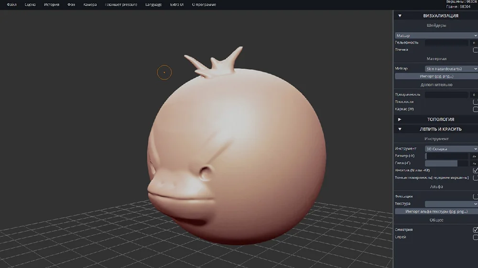
Task: Enable the Спрей checkbox
Action: [475, 237]
